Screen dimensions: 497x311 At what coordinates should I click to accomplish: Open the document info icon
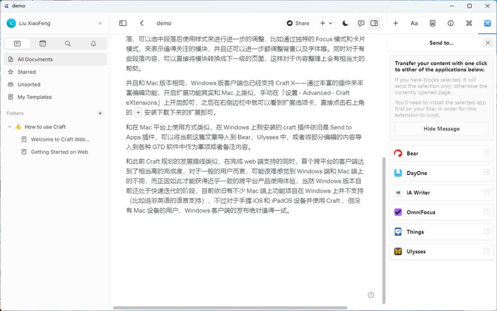coord(451,23)
